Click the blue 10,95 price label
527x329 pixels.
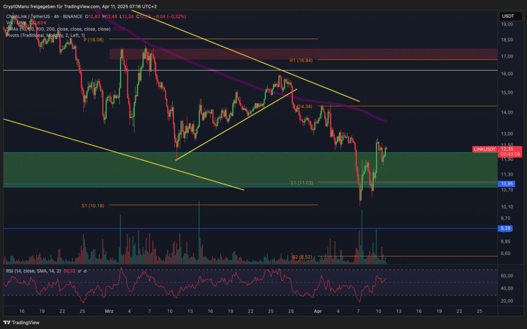click(507, 184)
